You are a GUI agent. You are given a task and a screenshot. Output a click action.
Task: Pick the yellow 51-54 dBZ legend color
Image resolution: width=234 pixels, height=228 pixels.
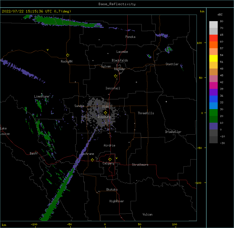coord(213,58)
